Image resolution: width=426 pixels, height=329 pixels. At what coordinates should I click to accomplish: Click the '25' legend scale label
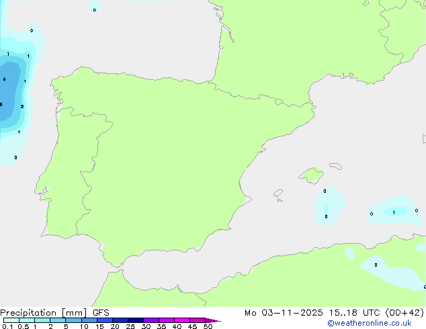pos(130,326)
